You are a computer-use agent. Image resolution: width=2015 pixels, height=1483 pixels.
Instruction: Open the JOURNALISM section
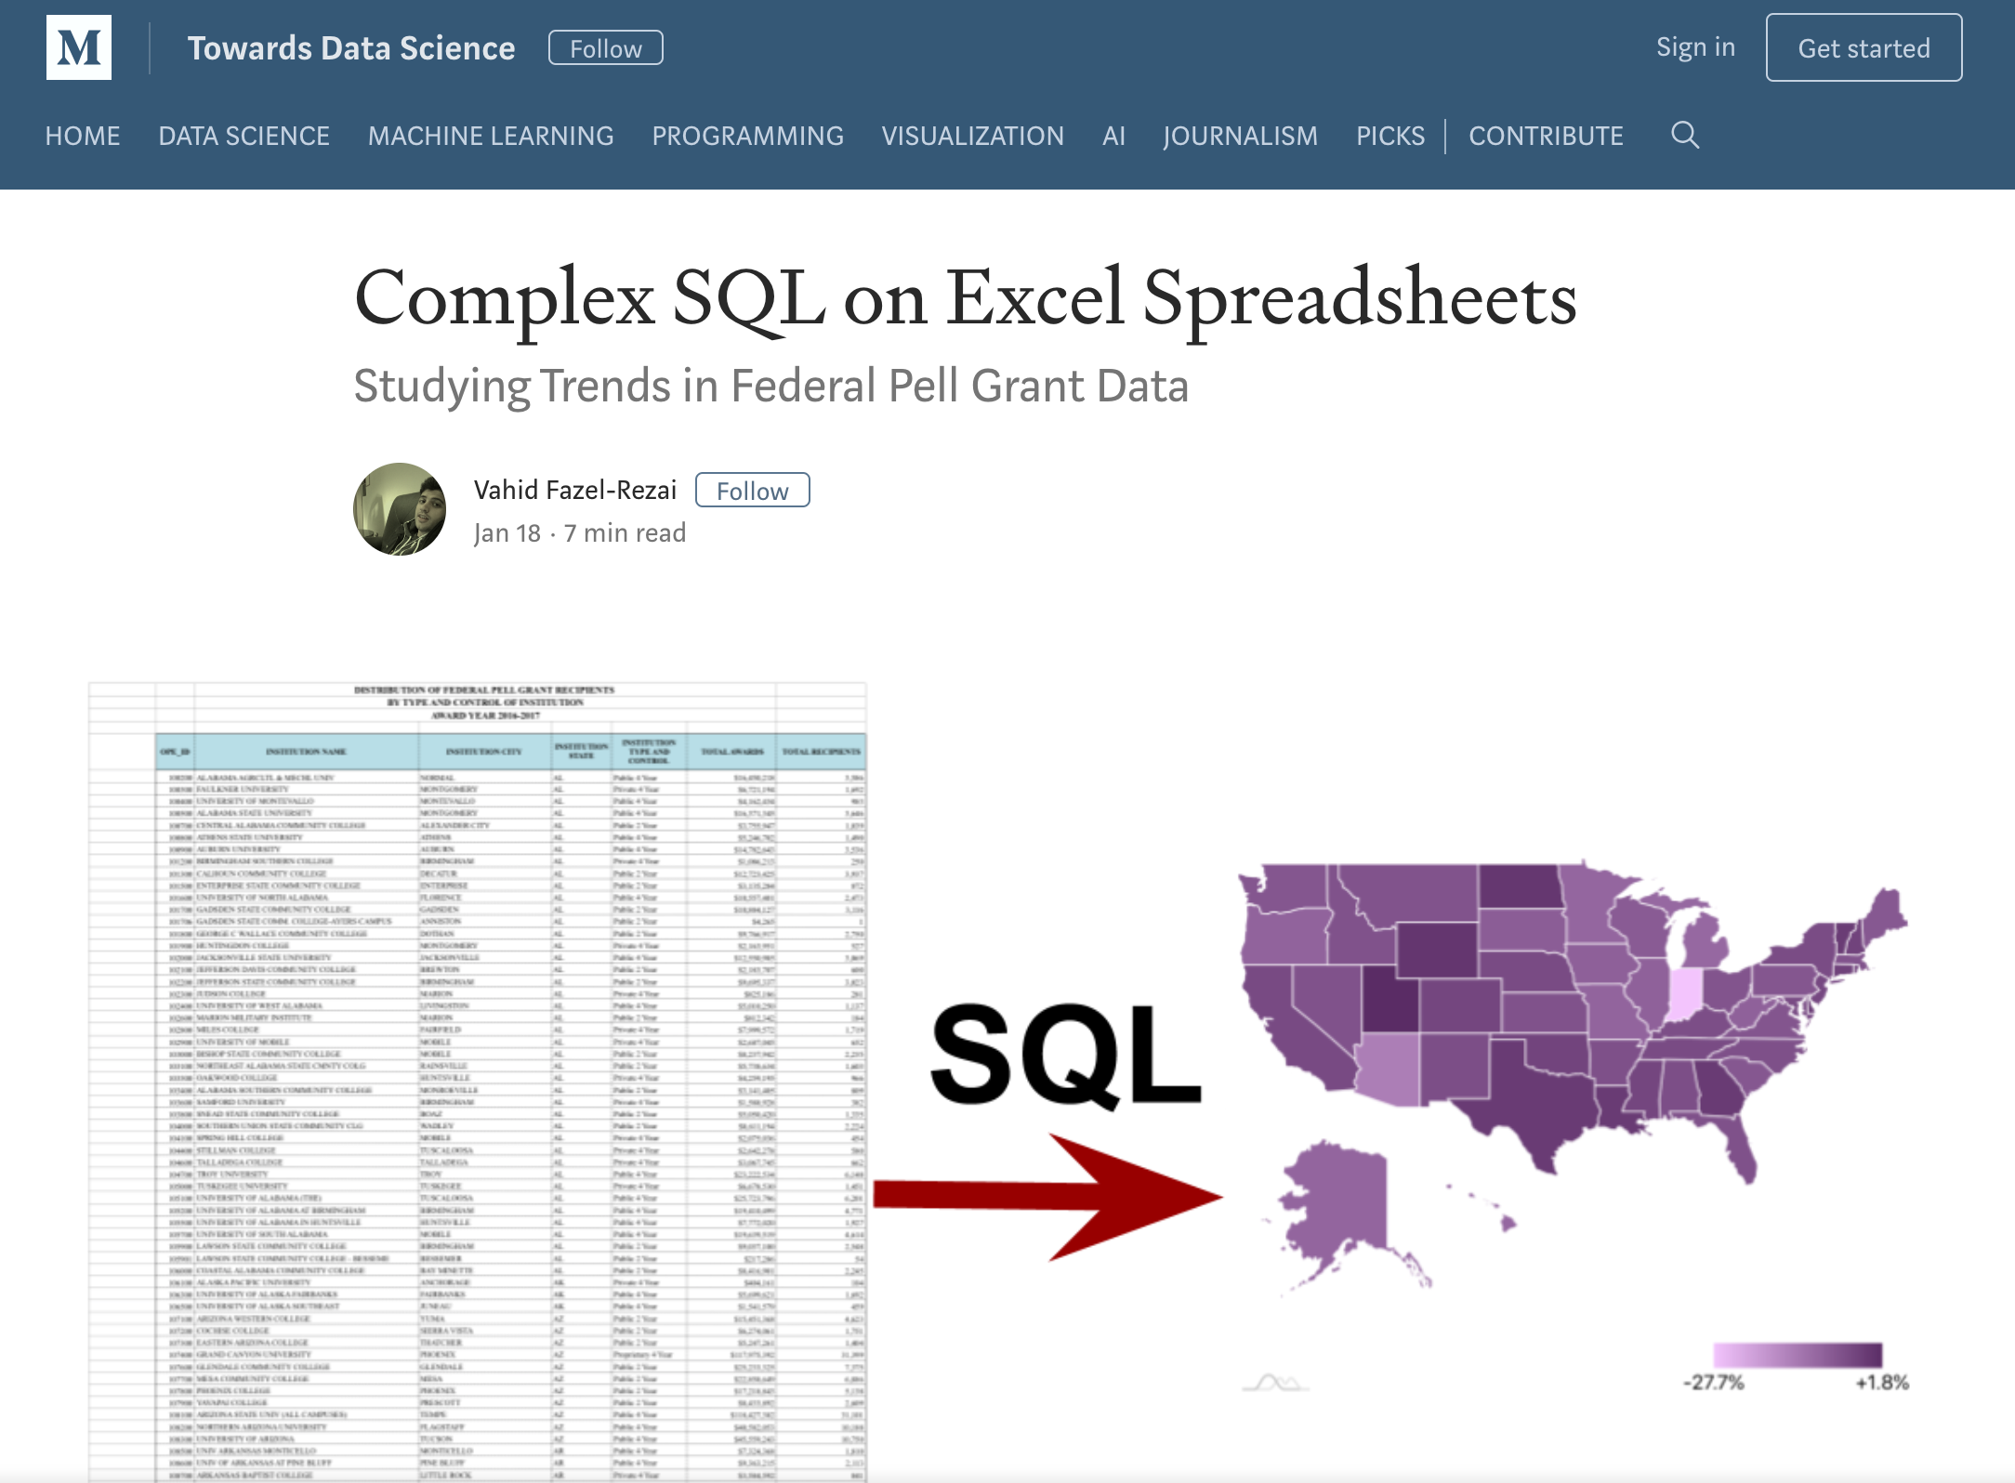(1240, 137)
